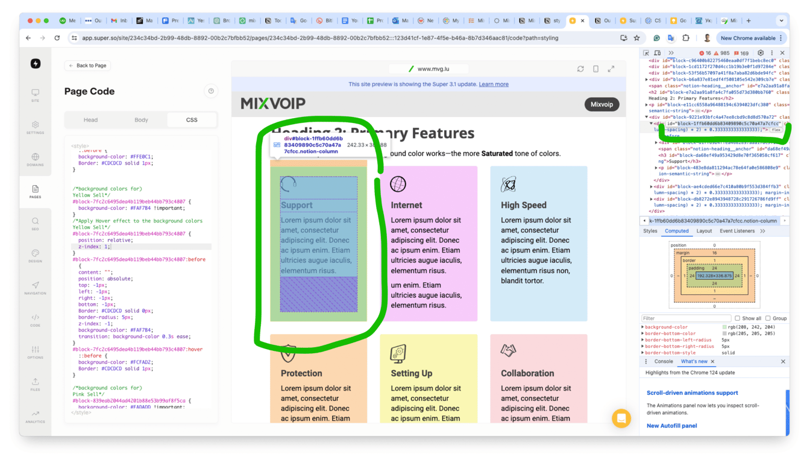Image resolution: width=810 pixels, height=463 pixels.
Task: Open the drawer options menu beside Console
Action: (646, 362)
